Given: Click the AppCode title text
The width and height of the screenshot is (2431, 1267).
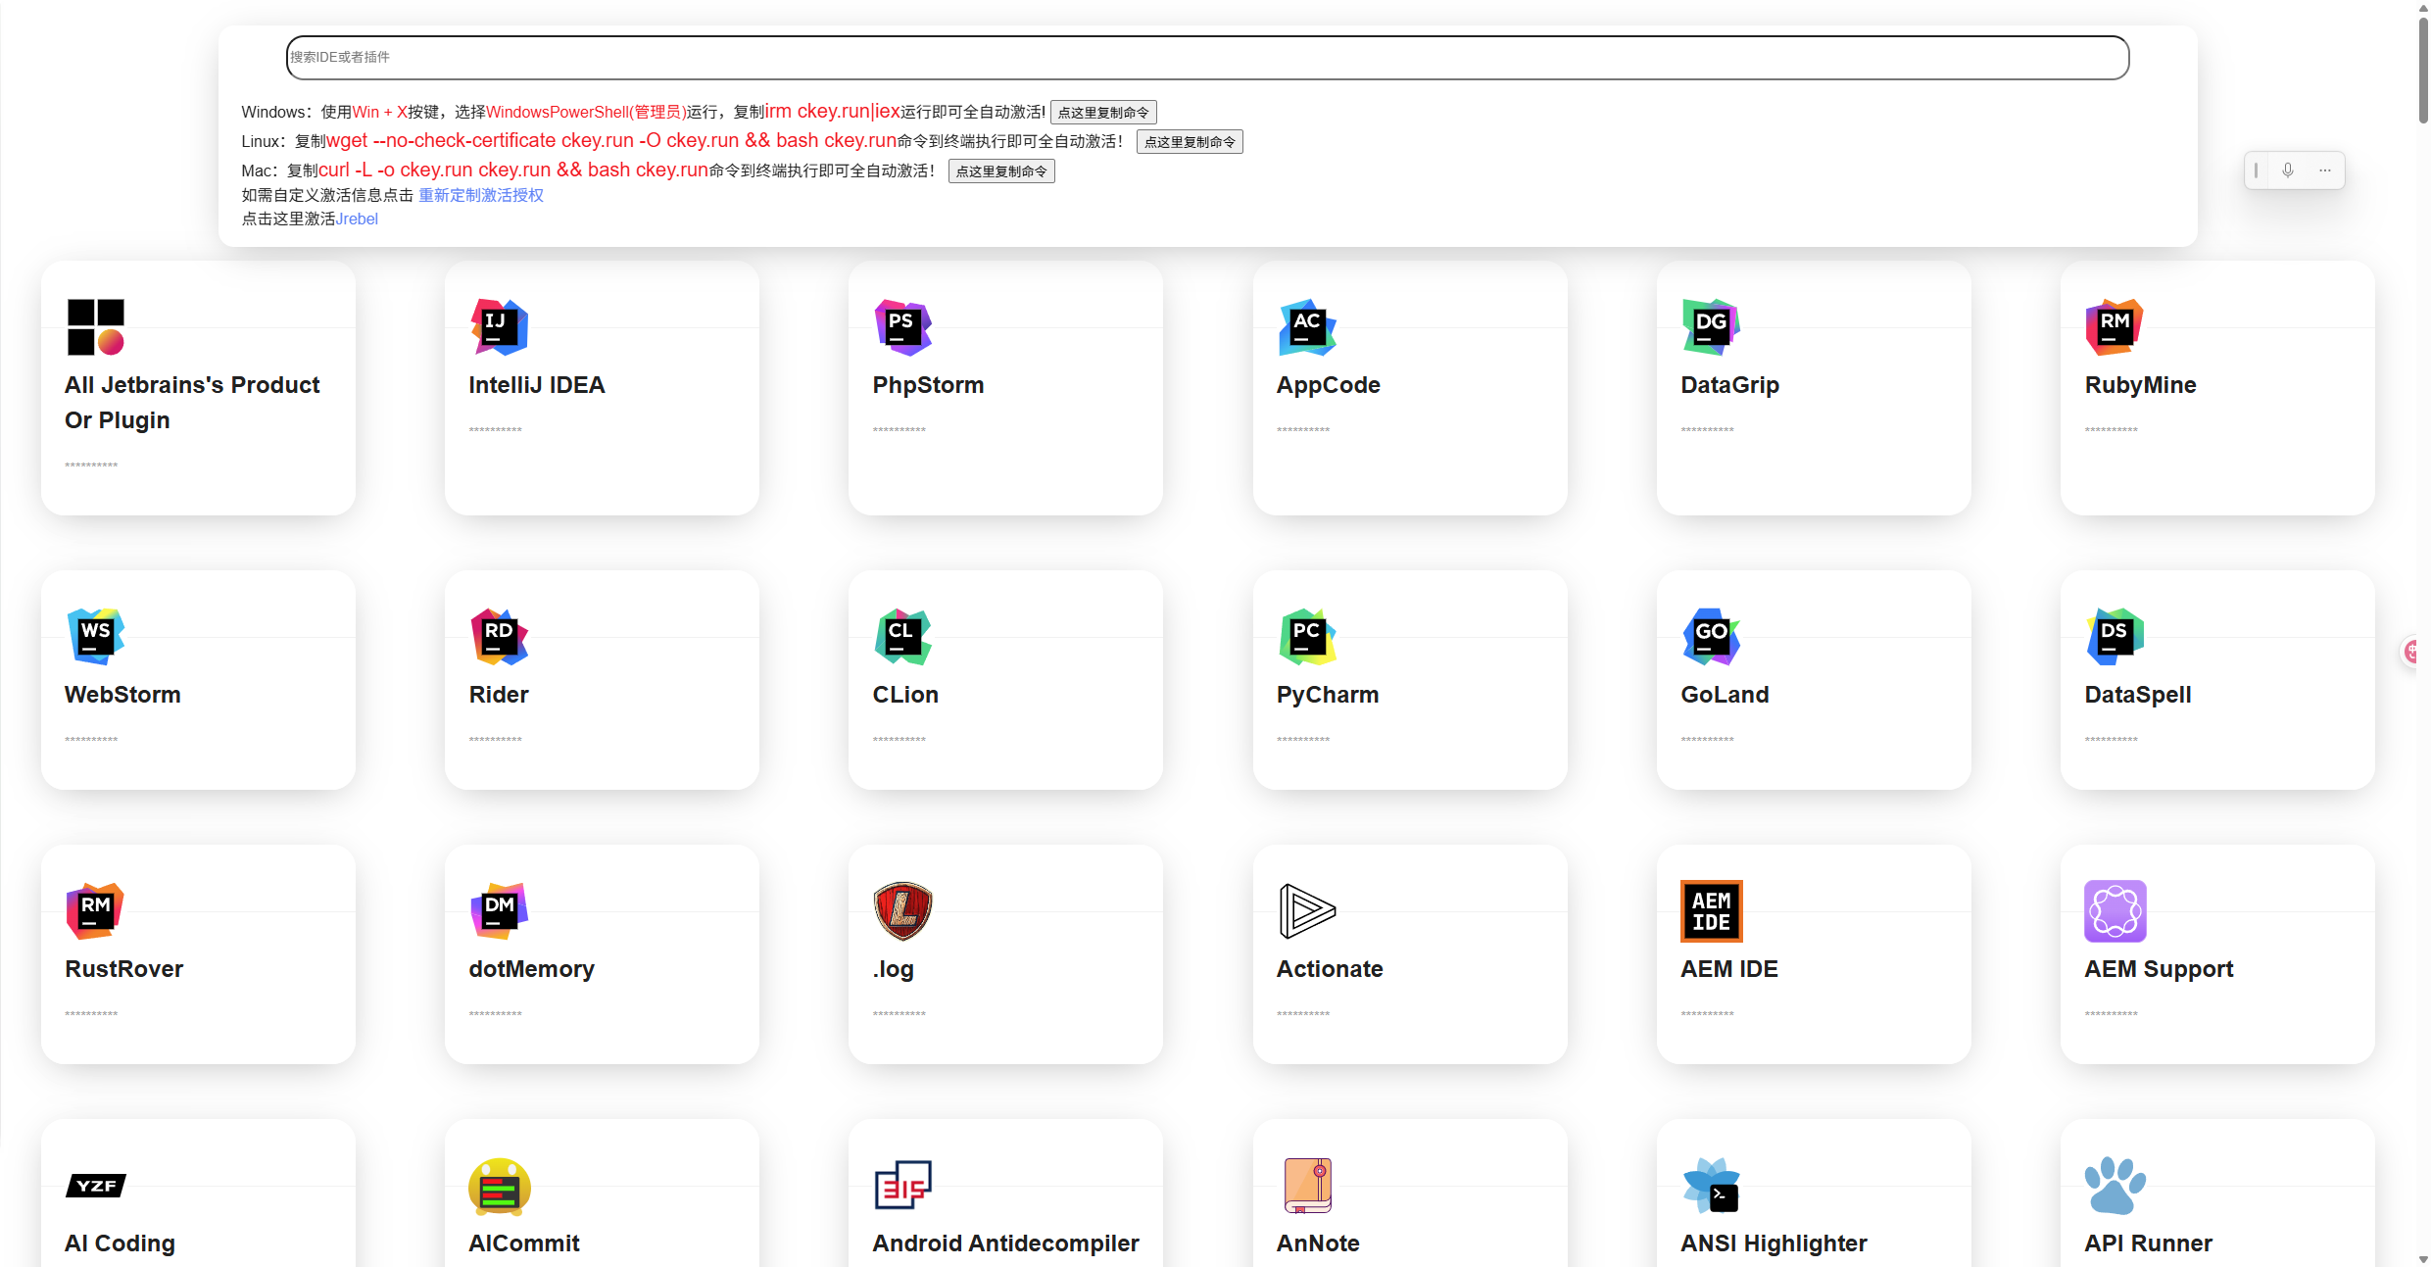Looking at the screenshot, I should pyautogui.click(x=1328, y=385).
